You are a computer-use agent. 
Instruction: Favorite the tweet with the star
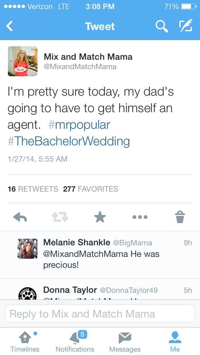click(x=100, y=217)
